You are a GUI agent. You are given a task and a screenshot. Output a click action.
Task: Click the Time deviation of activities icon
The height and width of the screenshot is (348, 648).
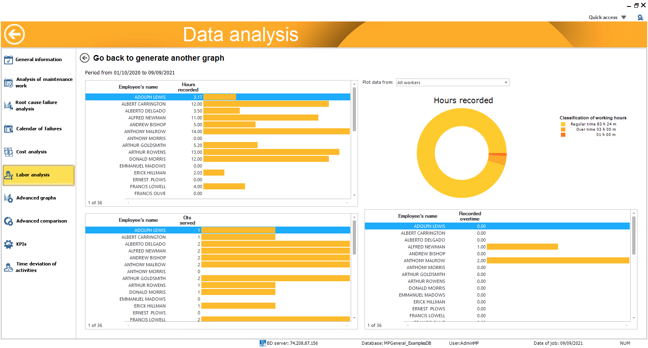point(9,267)
